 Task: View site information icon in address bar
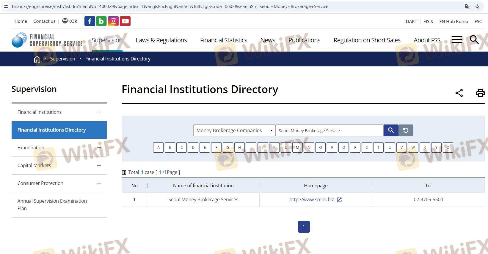coord(6,7)
